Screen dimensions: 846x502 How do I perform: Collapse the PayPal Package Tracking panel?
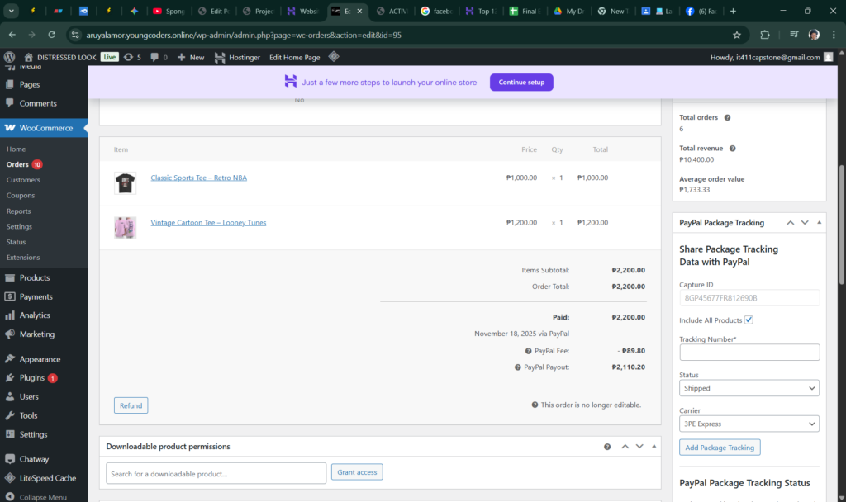[x=819, y=223]
